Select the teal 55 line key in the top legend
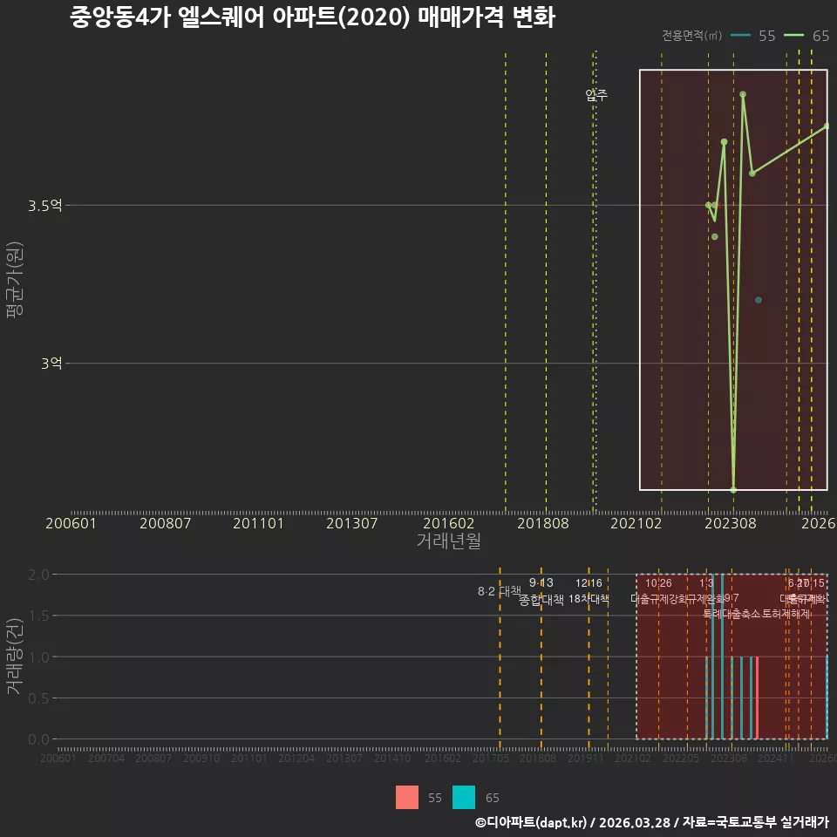Viewport: 837px width, 837px height. (x=740, y=36)
